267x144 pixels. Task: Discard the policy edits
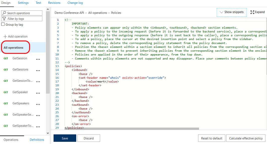pos(89,138)
